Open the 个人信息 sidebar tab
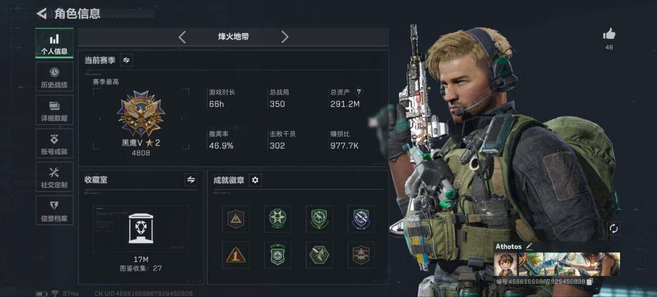 tap(54, 44)
